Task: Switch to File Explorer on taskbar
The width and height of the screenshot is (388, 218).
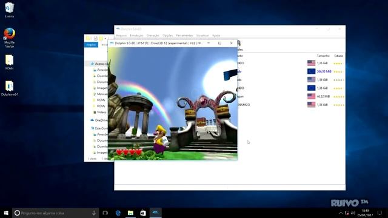Action: (130, 213)
